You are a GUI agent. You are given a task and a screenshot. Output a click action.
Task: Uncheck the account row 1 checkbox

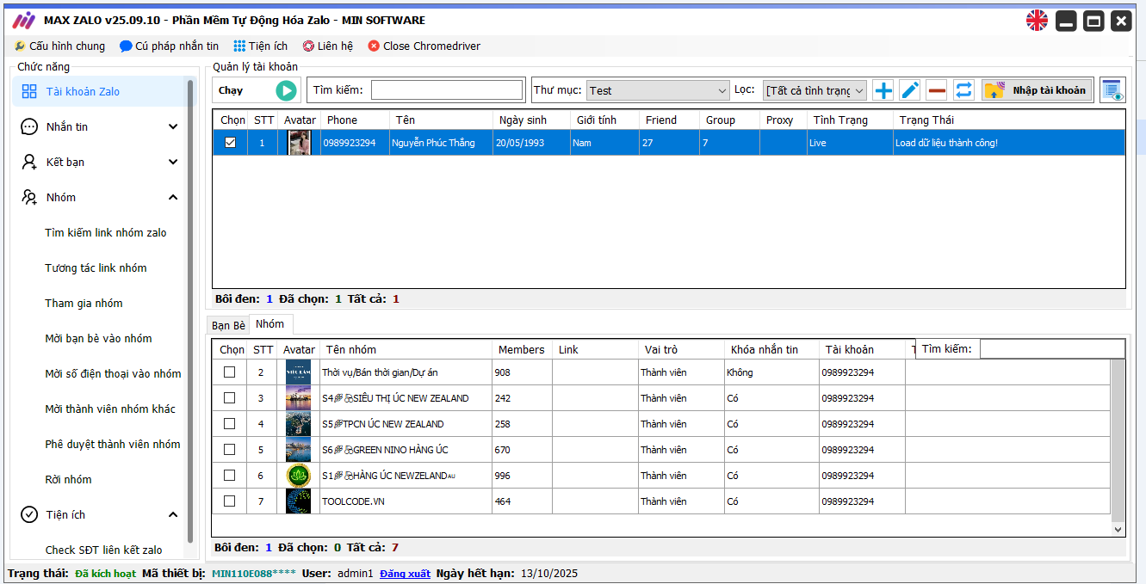[x=230, y=143]
